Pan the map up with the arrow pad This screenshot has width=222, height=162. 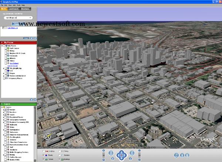(x=121, y=152)
